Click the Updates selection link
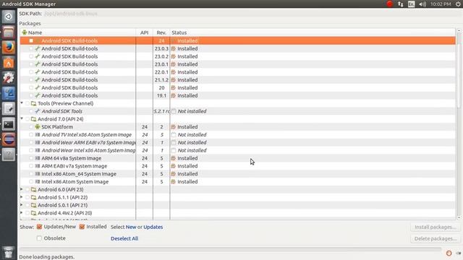This screenshot has height=260, width=463. pyautogui.click(x=153, y=227)
